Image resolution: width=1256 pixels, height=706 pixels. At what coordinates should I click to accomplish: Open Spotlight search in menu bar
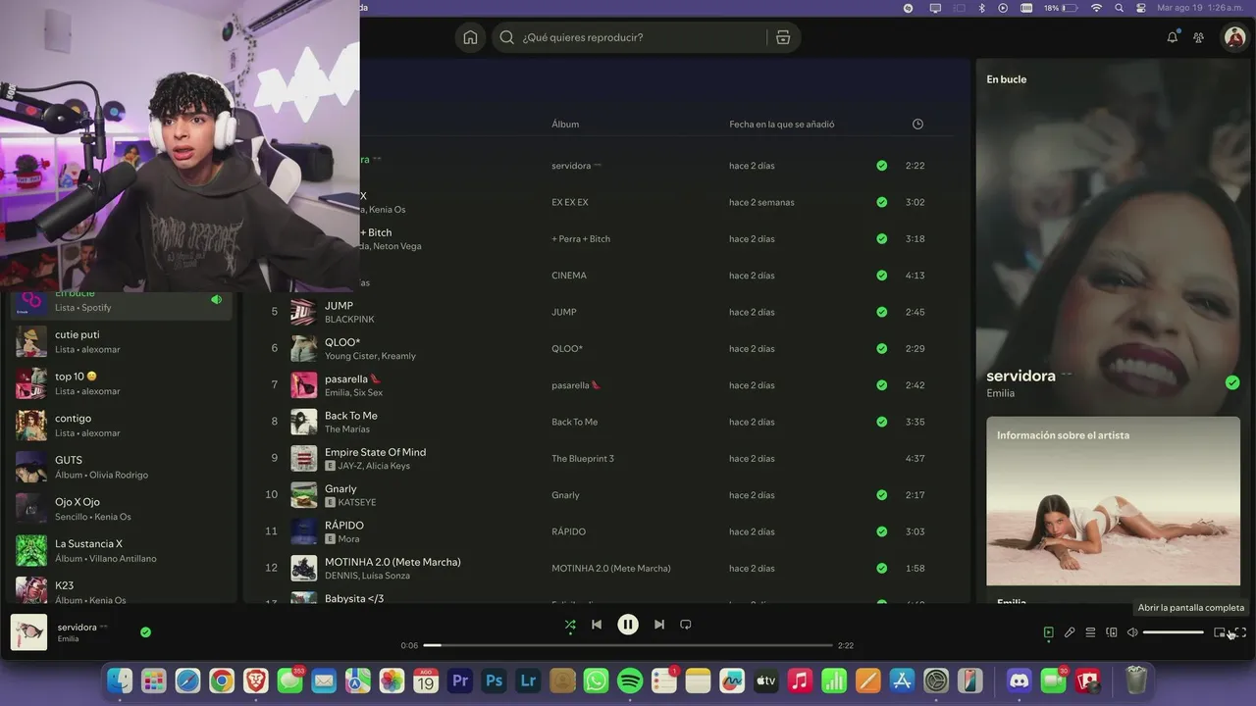pos(1119,7)
